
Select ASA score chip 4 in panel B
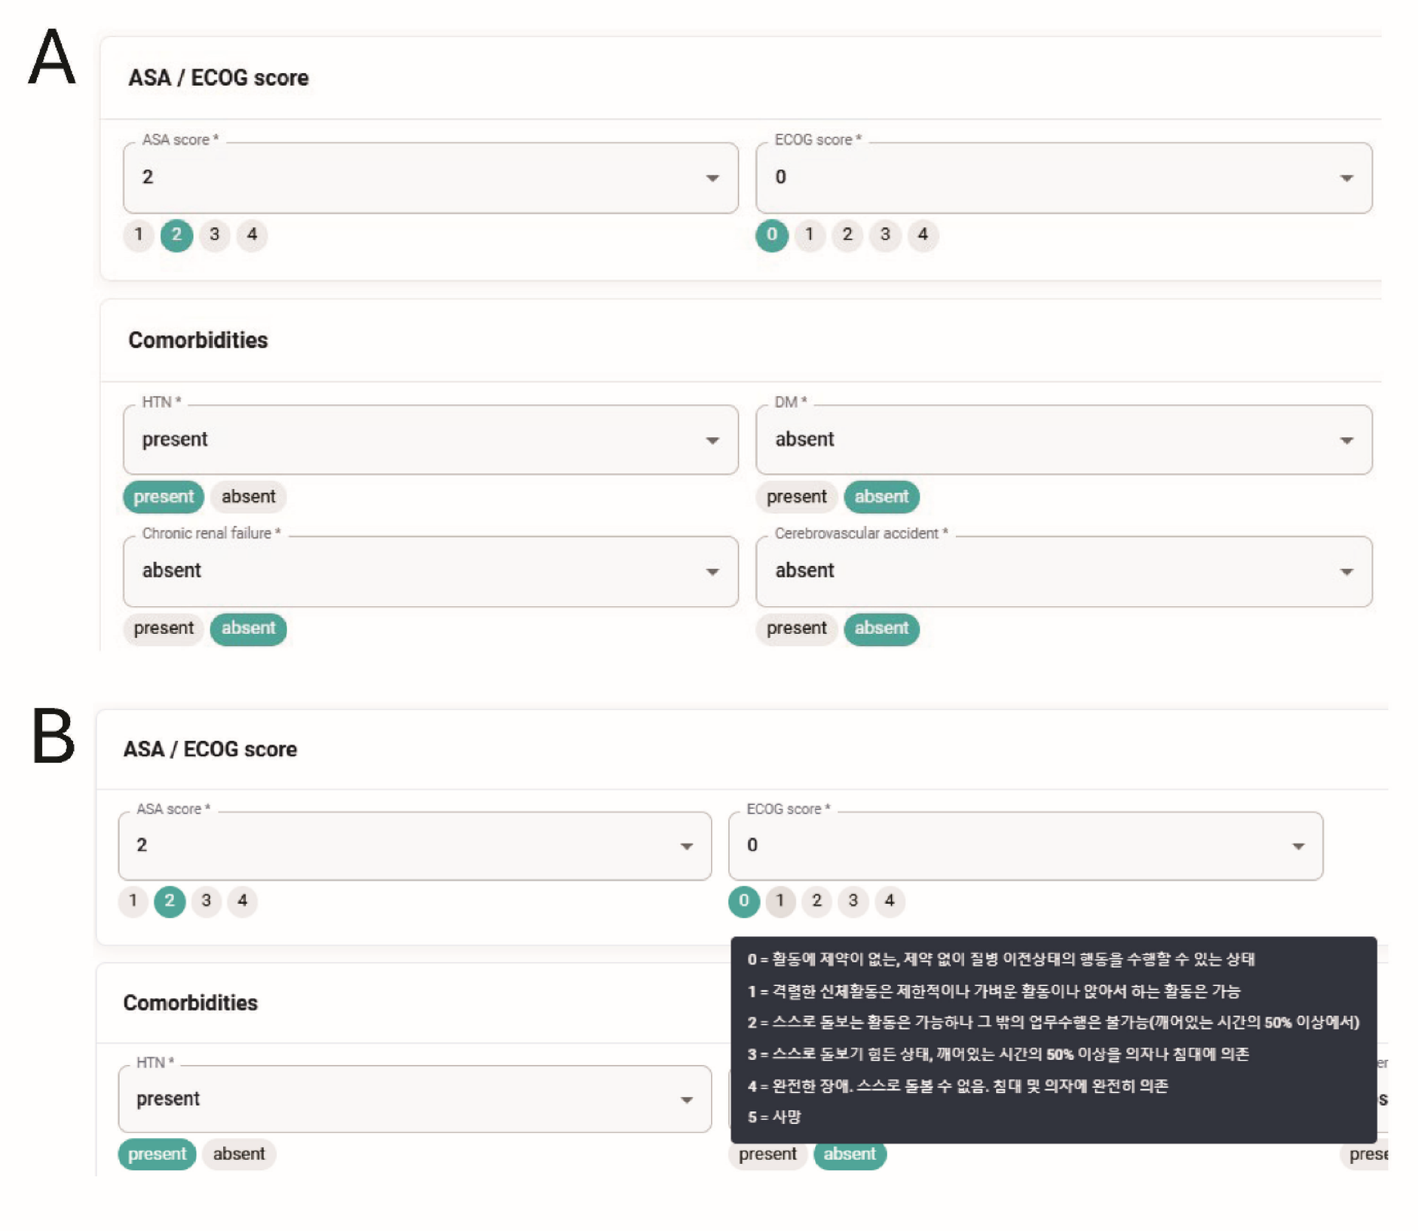click(x=242, y=901)
